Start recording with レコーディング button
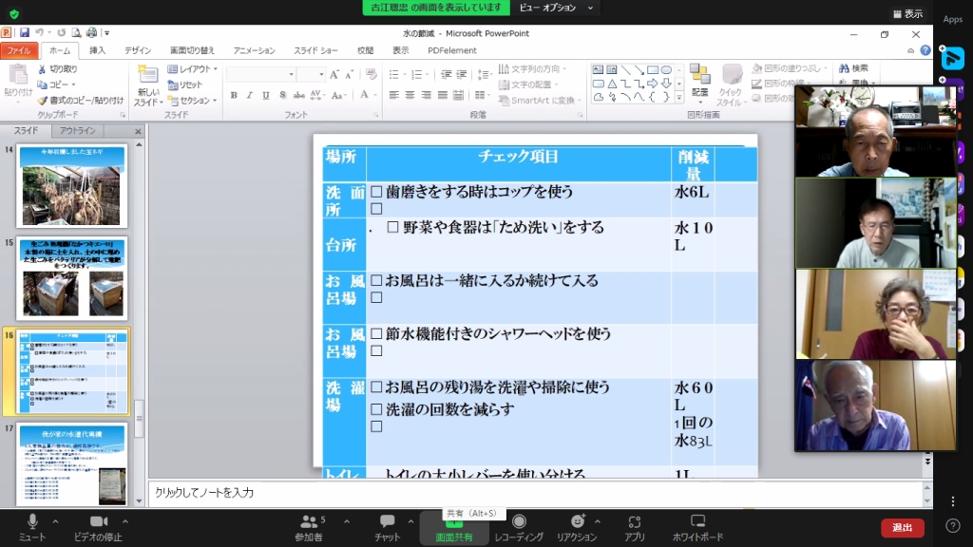 pyautogui.click(x=519, y=528)
